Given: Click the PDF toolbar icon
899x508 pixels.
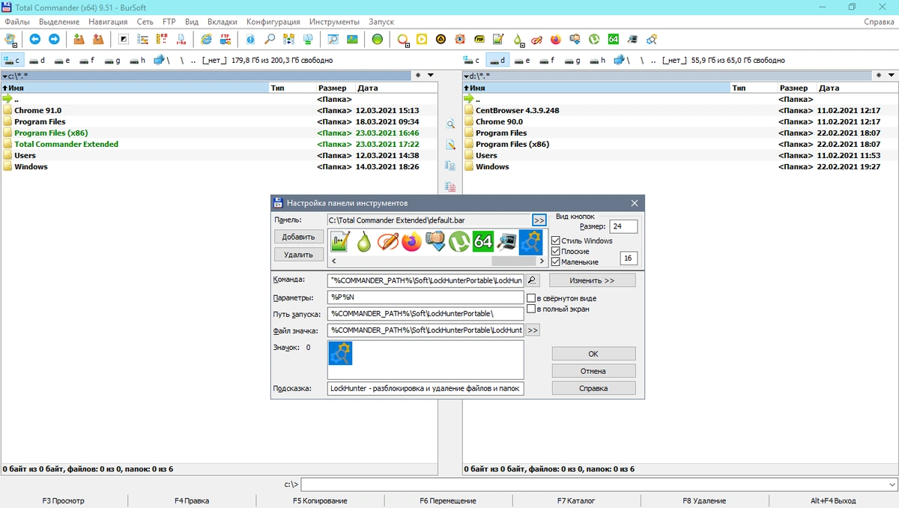Looking at the screenshot, I should (479, 39).
